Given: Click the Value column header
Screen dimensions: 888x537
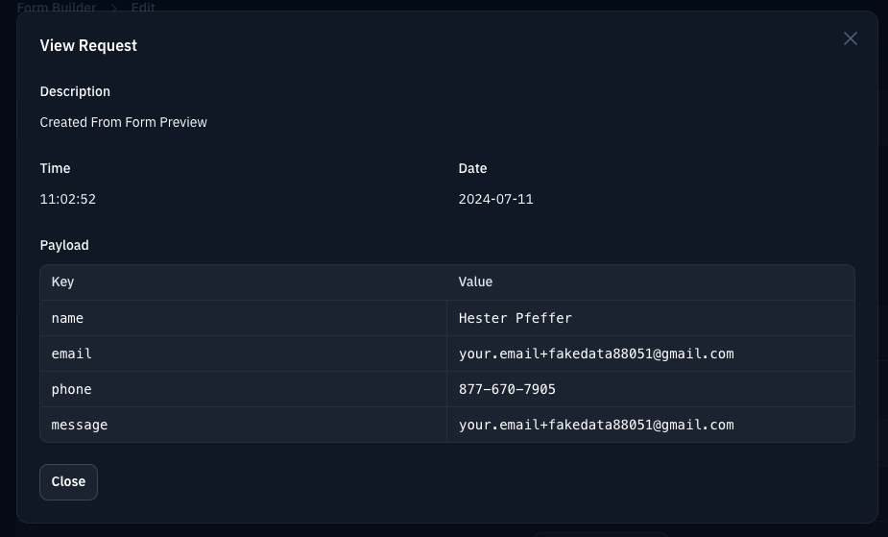Looking at the screenshot, I should [475, 282].
